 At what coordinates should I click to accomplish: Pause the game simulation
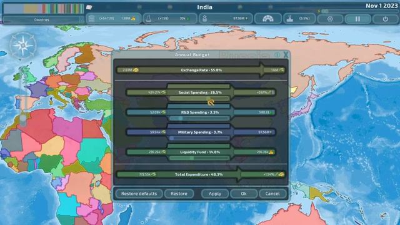point(357,19)
